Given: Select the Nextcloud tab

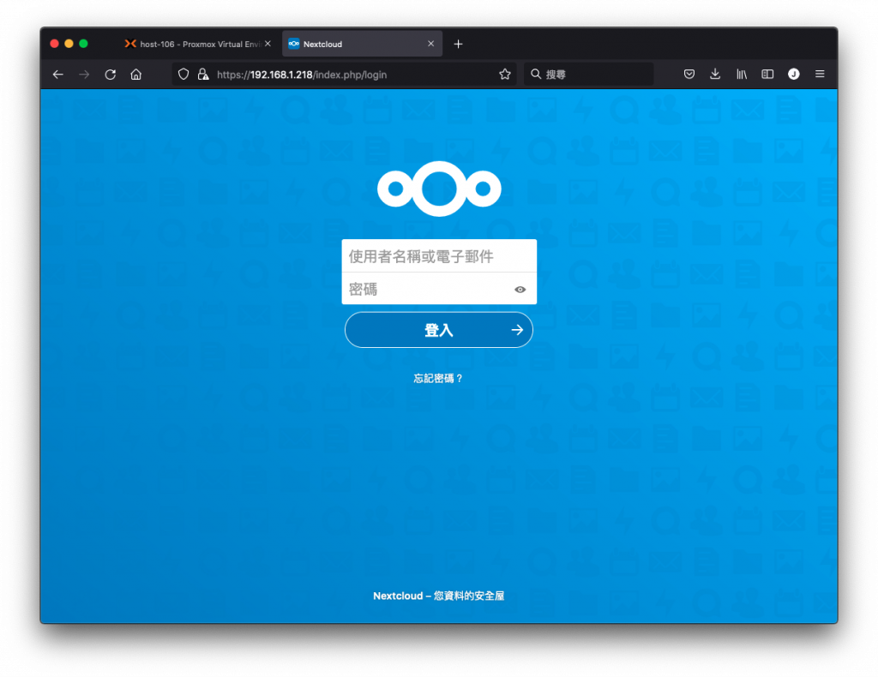Looking at the screenshot, I should [363, 44].
